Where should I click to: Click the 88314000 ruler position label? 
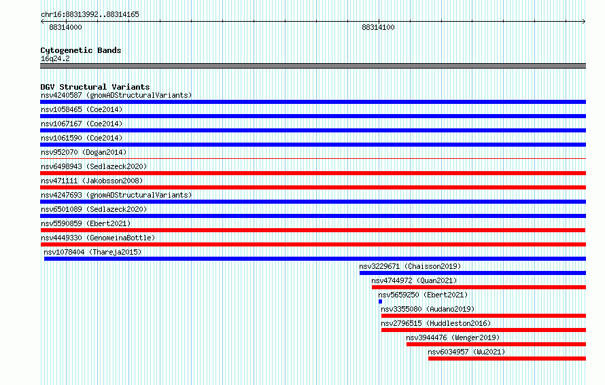tap(65, 27)
